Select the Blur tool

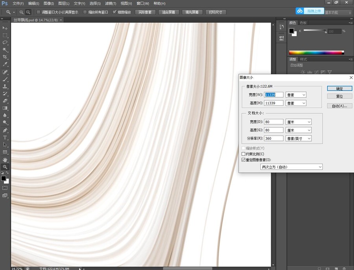[x=5, y=115]
